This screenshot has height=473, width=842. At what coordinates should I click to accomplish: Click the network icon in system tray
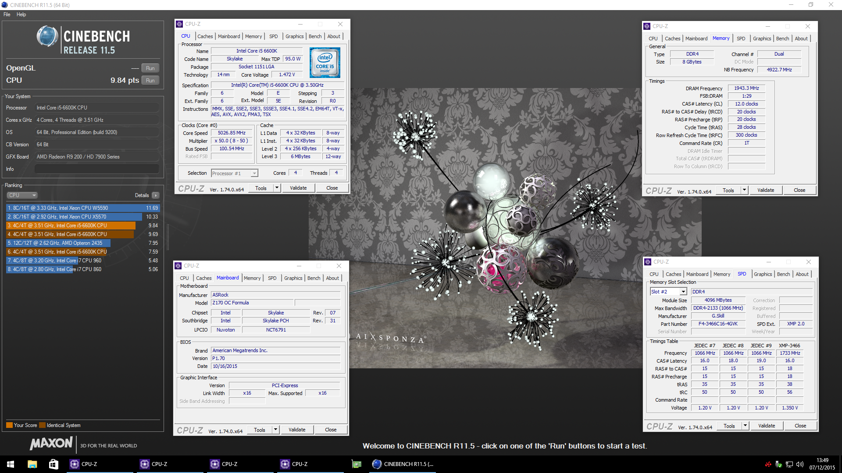coord(789,464)
